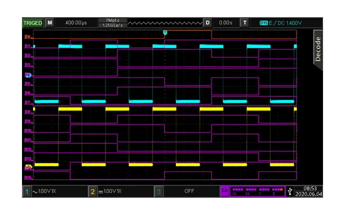Screen dimensions: 345x215
Task: Click the LA logic analyzer icon
Action: (x=224, y=191)
